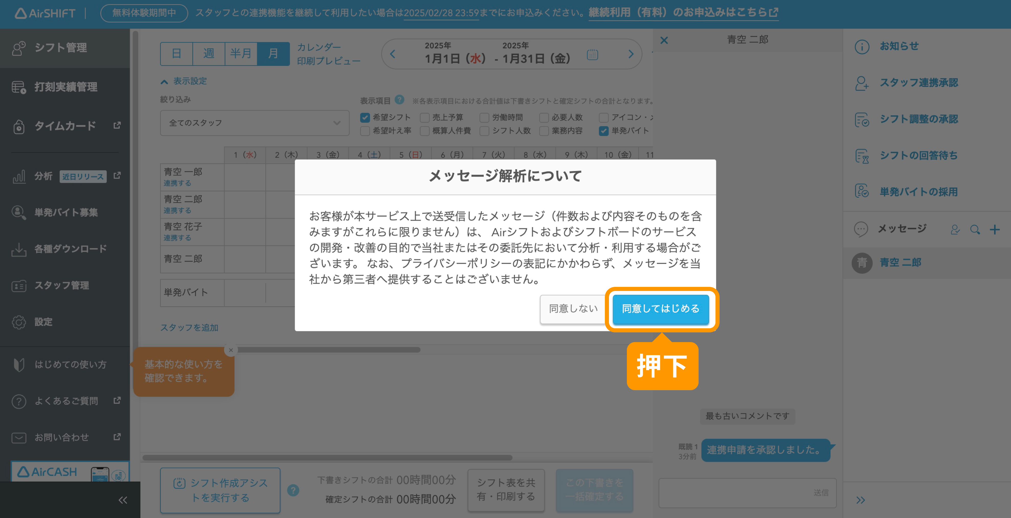Check the 業務内容 checkbox

[544, 131]
